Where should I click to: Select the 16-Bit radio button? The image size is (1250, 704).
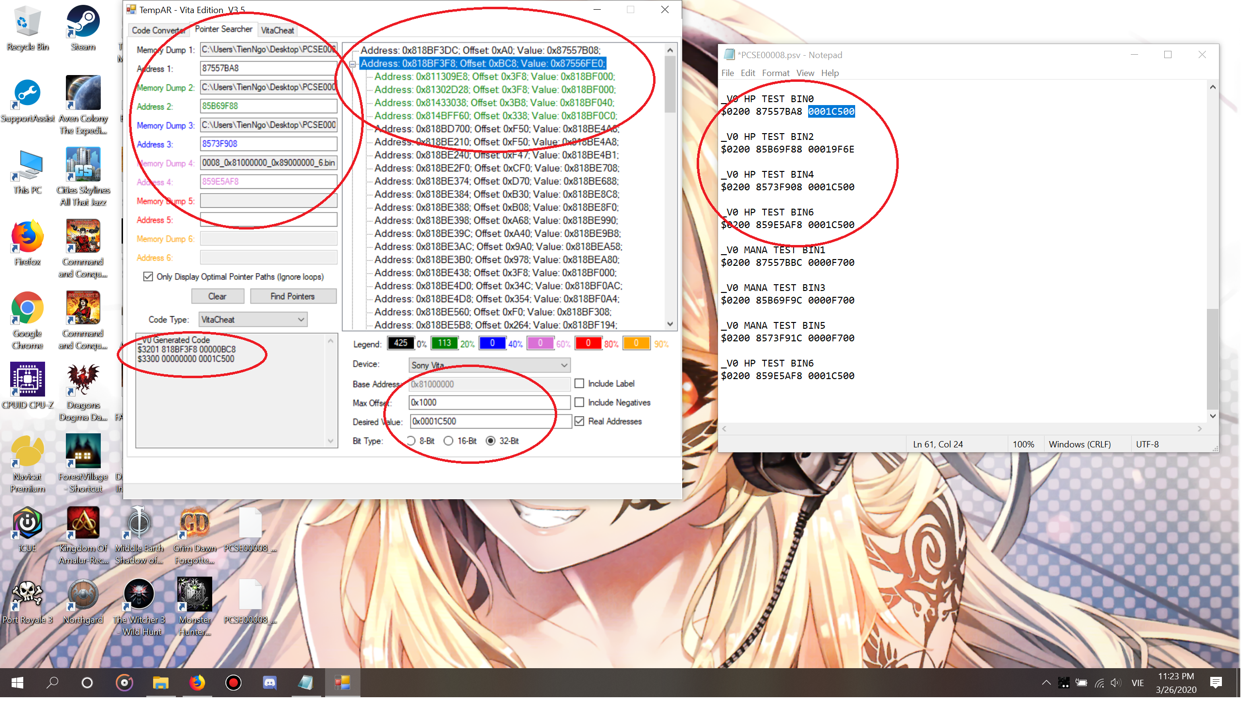tap(449, 441)
